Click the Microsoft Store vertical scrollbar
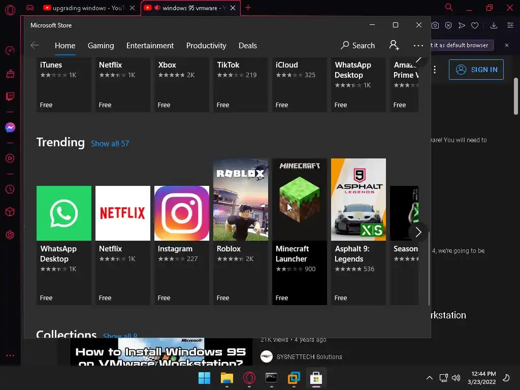Viewport: 520px width, 390px height. (x=429, y=269)
